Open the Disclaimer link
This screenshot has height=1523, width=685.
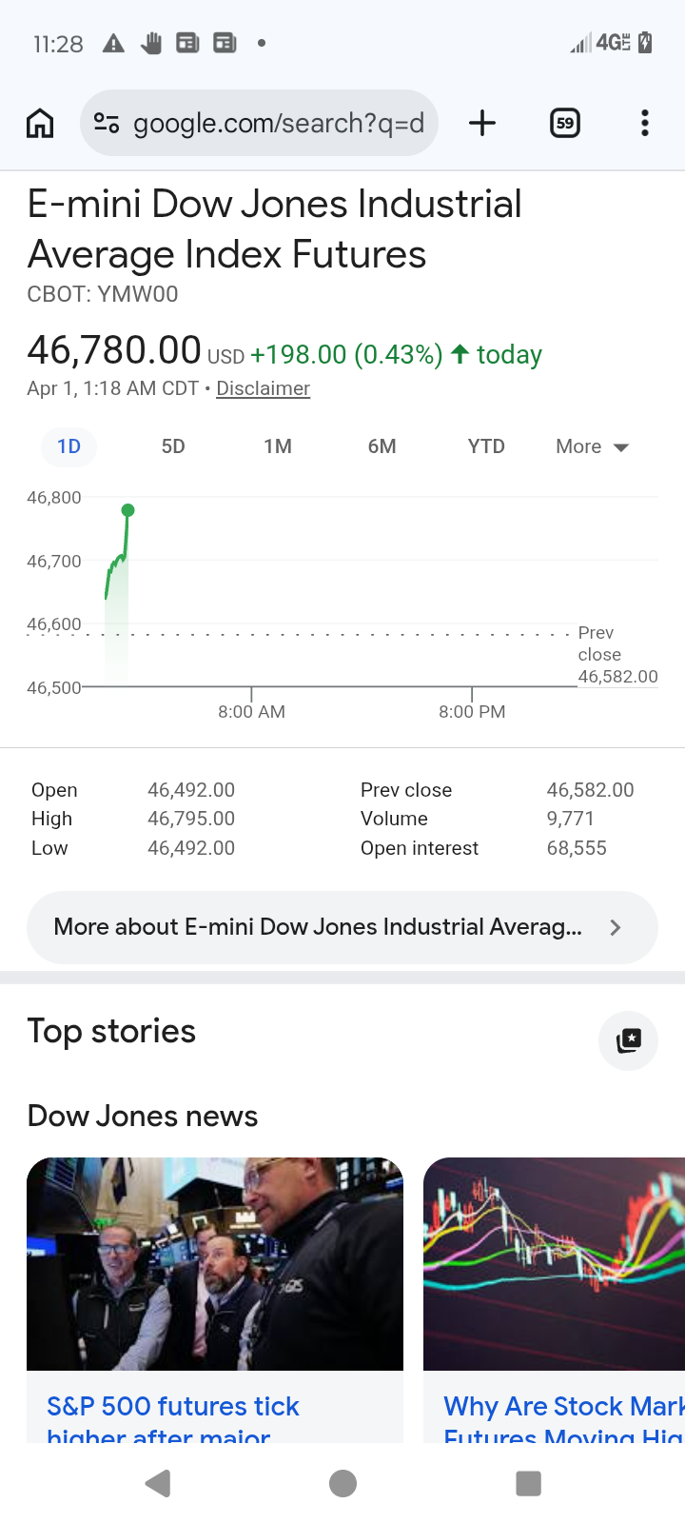263,388
